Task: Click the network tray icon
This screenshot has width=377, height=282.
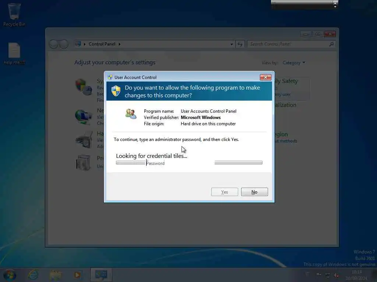Action: tap(327, 275)
